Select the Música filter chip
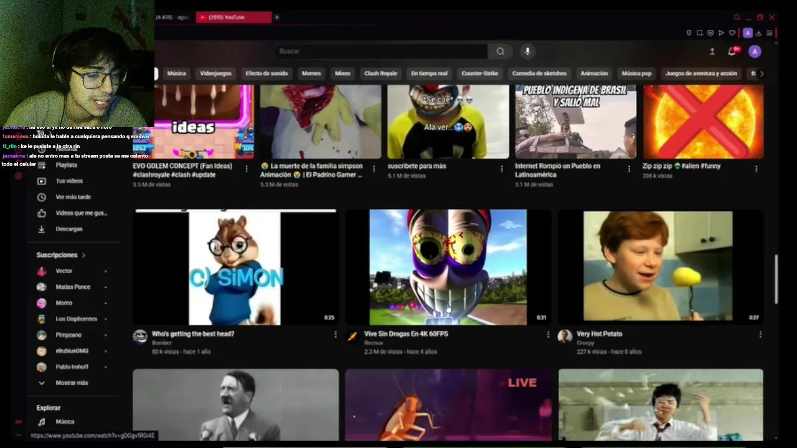797x448 pixels. (x=176, y=73)
